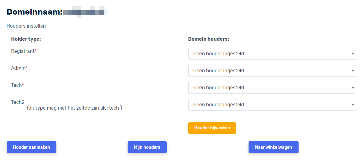Open the Registrant domain holder dropdown
The height and width of the screenshot is (160, 361).
(272, 54)
